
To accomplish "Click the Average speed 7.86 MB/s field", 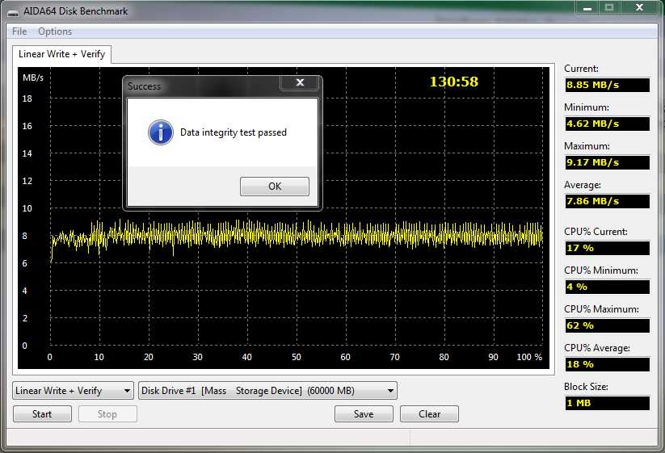I will tap(607, 201).
